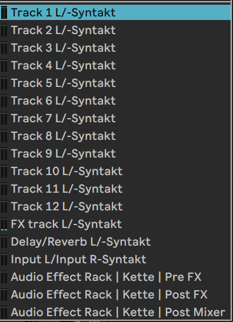The width and height of the screenshot is (233, 322).
Task: Choose Track 8 L/-Syntakt entry
Action: [x=115, y=136]
